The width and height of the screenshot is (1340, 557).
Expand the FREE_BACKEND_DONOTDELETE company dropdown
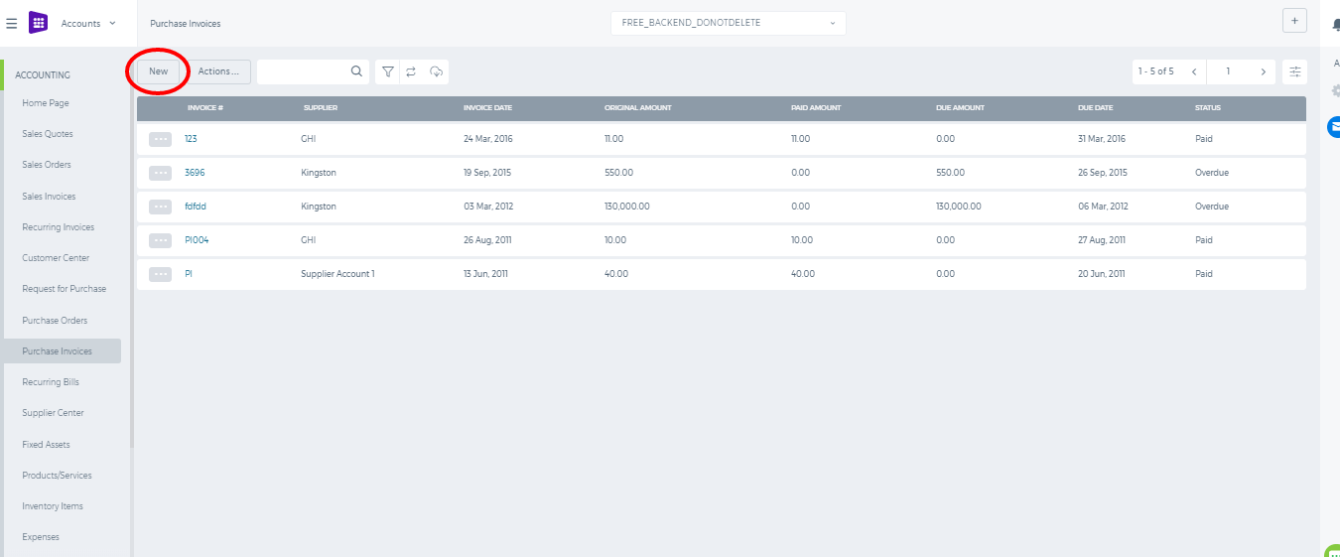tap(729, 23)
